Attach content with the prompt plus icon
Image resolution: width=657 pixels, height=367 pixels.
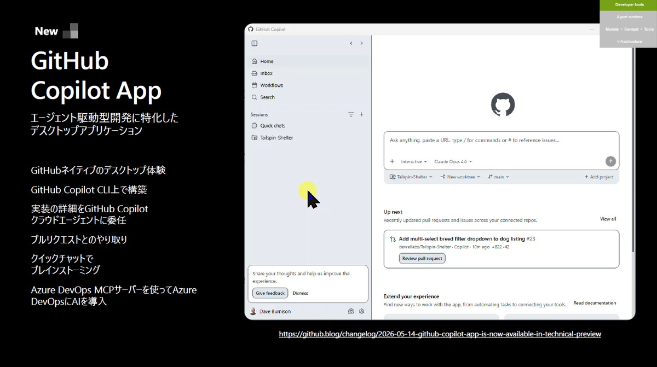coord(392,161)
